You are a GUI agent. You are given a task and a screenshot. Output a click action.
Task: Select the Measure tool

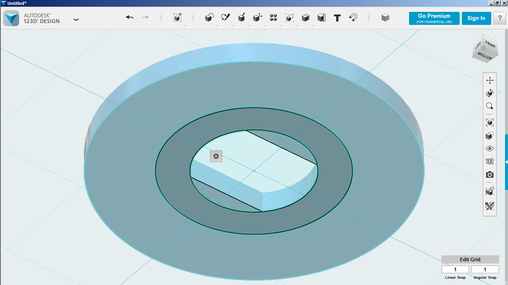(321, 17)
